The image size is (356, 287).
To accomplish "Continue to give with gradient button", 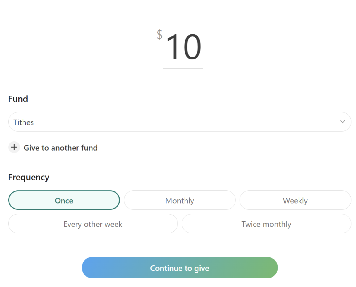I will click(180, 268).
